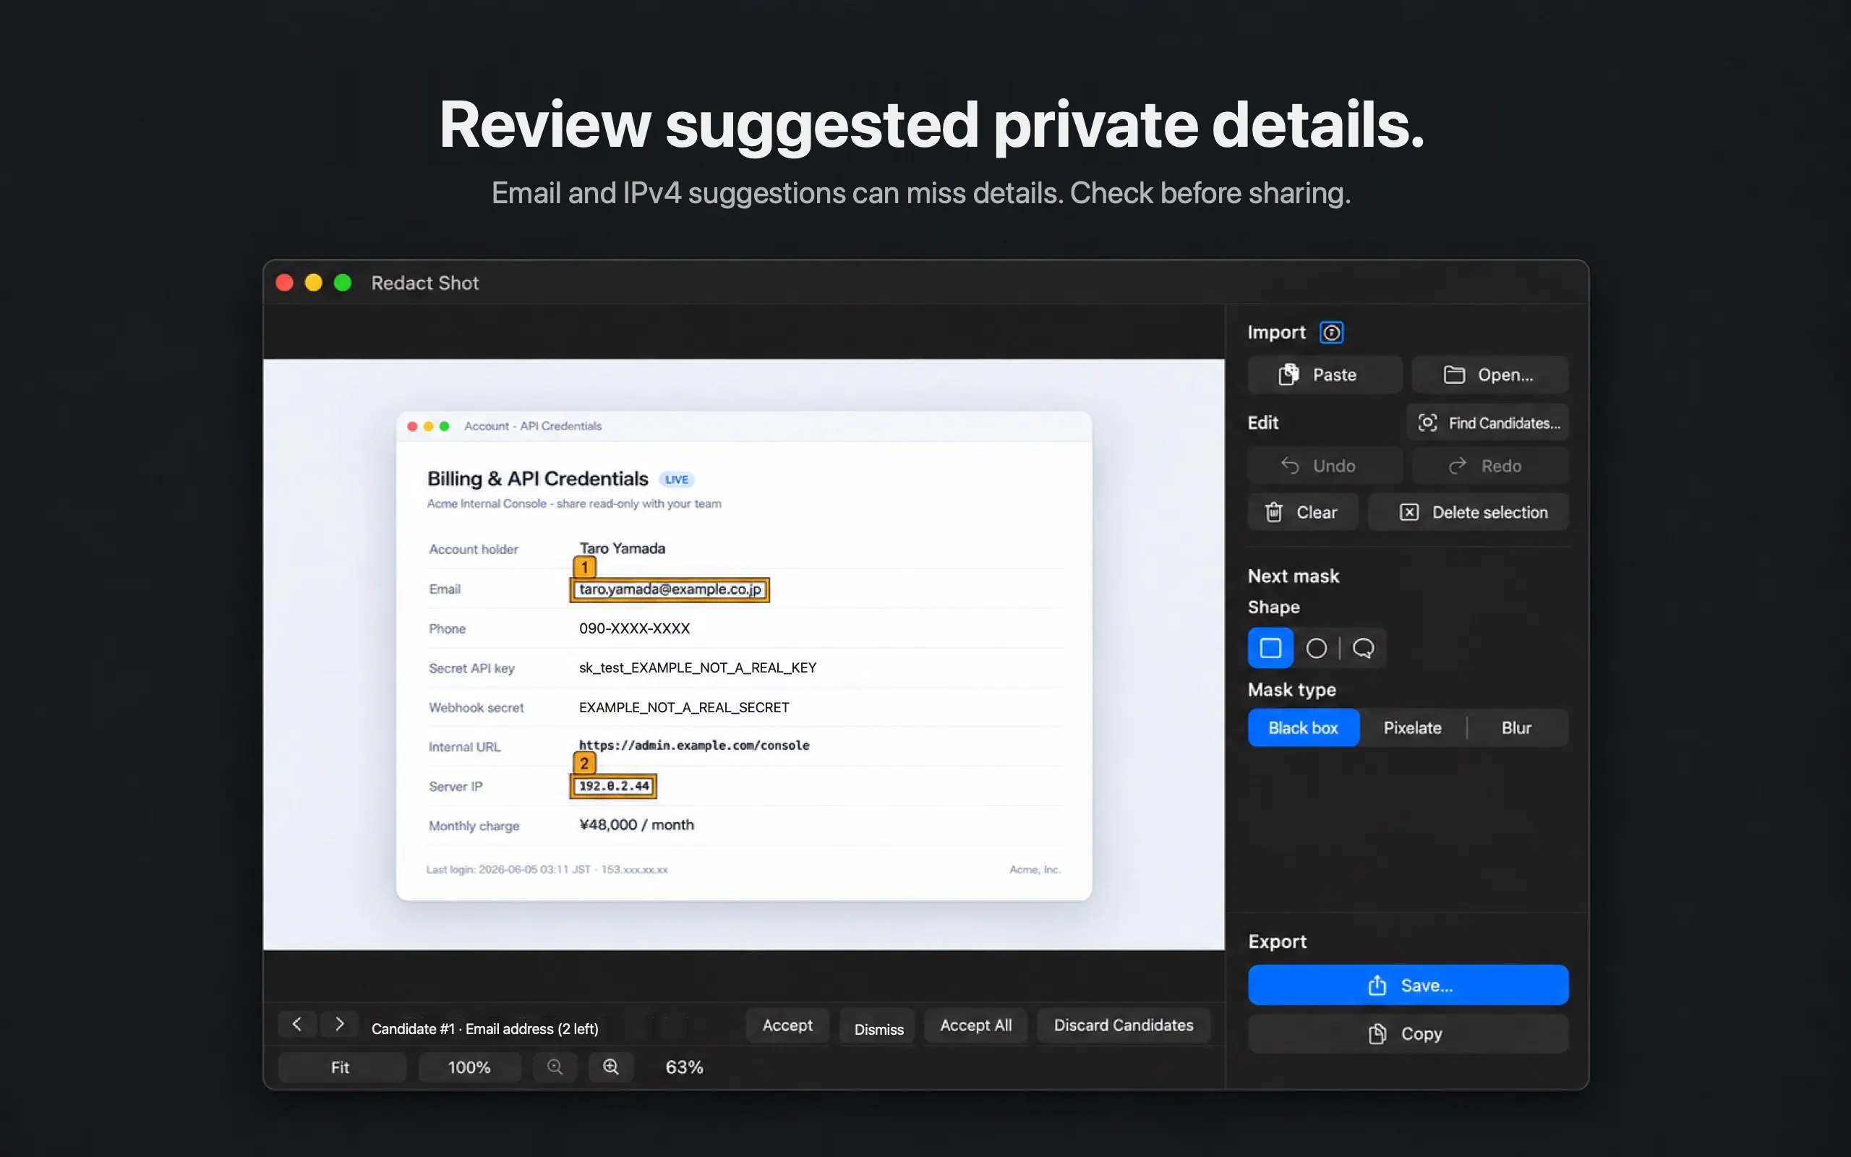Click the 090-XXXX-XXXX phone value
The image size is (1851, 1157).
[x=634, y=628]
